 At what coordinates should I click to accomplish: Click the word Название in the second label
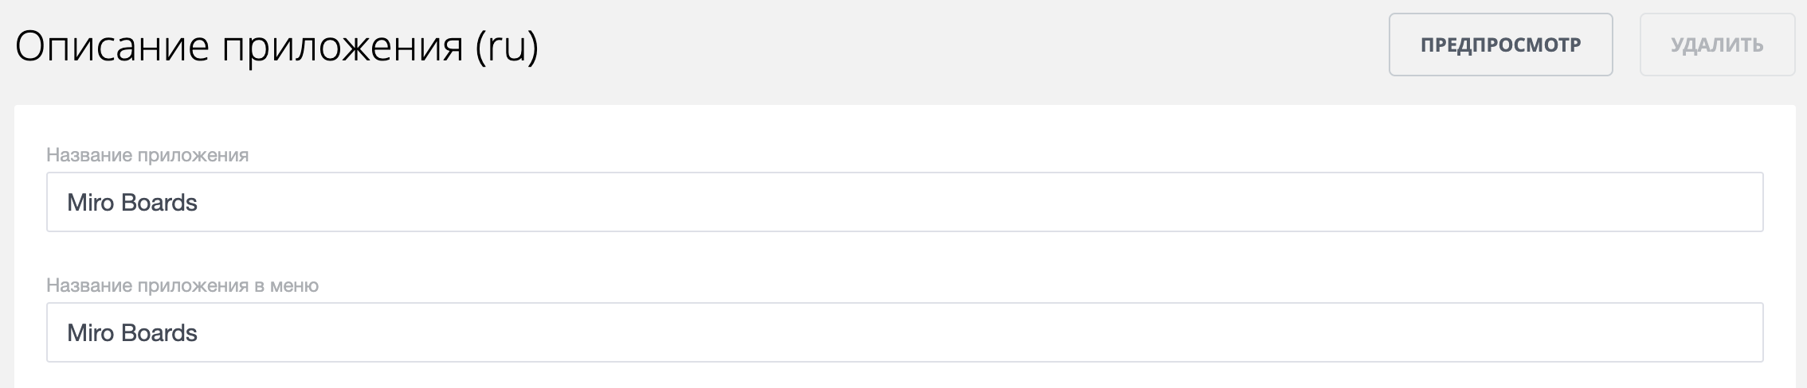89,285
